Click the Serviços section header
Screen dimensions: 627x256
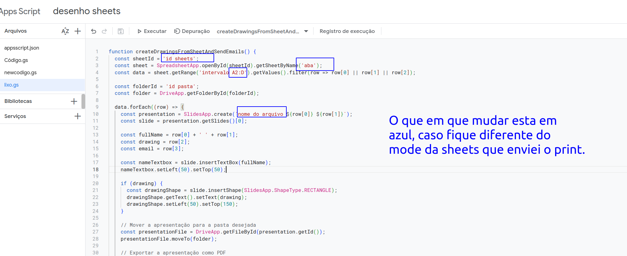pyautogui.click(x=15, y=116)
